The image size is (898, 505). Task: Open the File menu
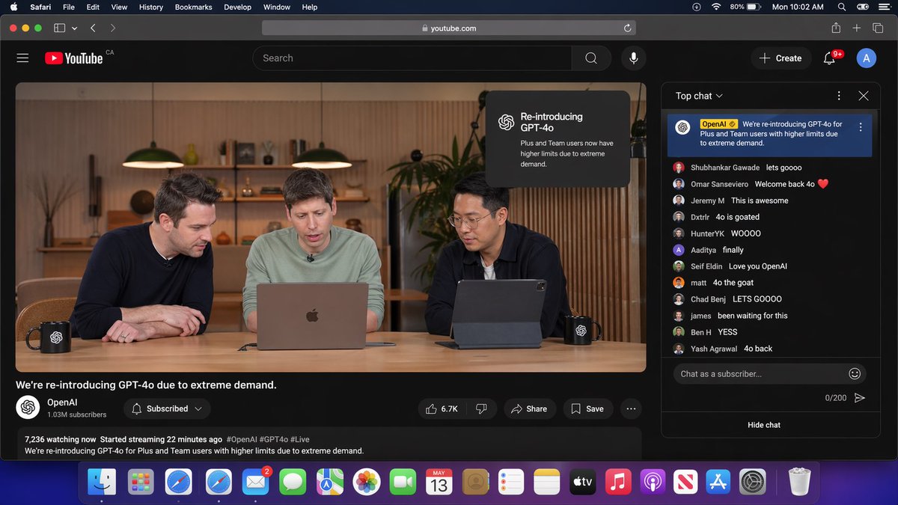tap(69, 7)
